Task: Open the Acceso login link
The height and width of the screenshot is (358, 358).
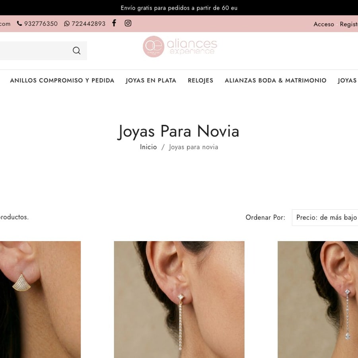Action: (323, 24)
